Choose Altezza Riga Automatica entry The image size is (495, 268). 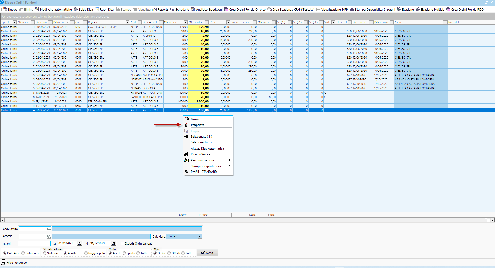(x=208, y=148)
